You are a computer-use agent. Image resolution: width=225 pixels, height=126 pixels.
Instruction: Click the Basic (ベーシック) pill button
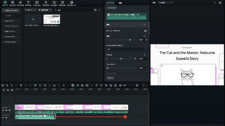click(x=112, y=8)
